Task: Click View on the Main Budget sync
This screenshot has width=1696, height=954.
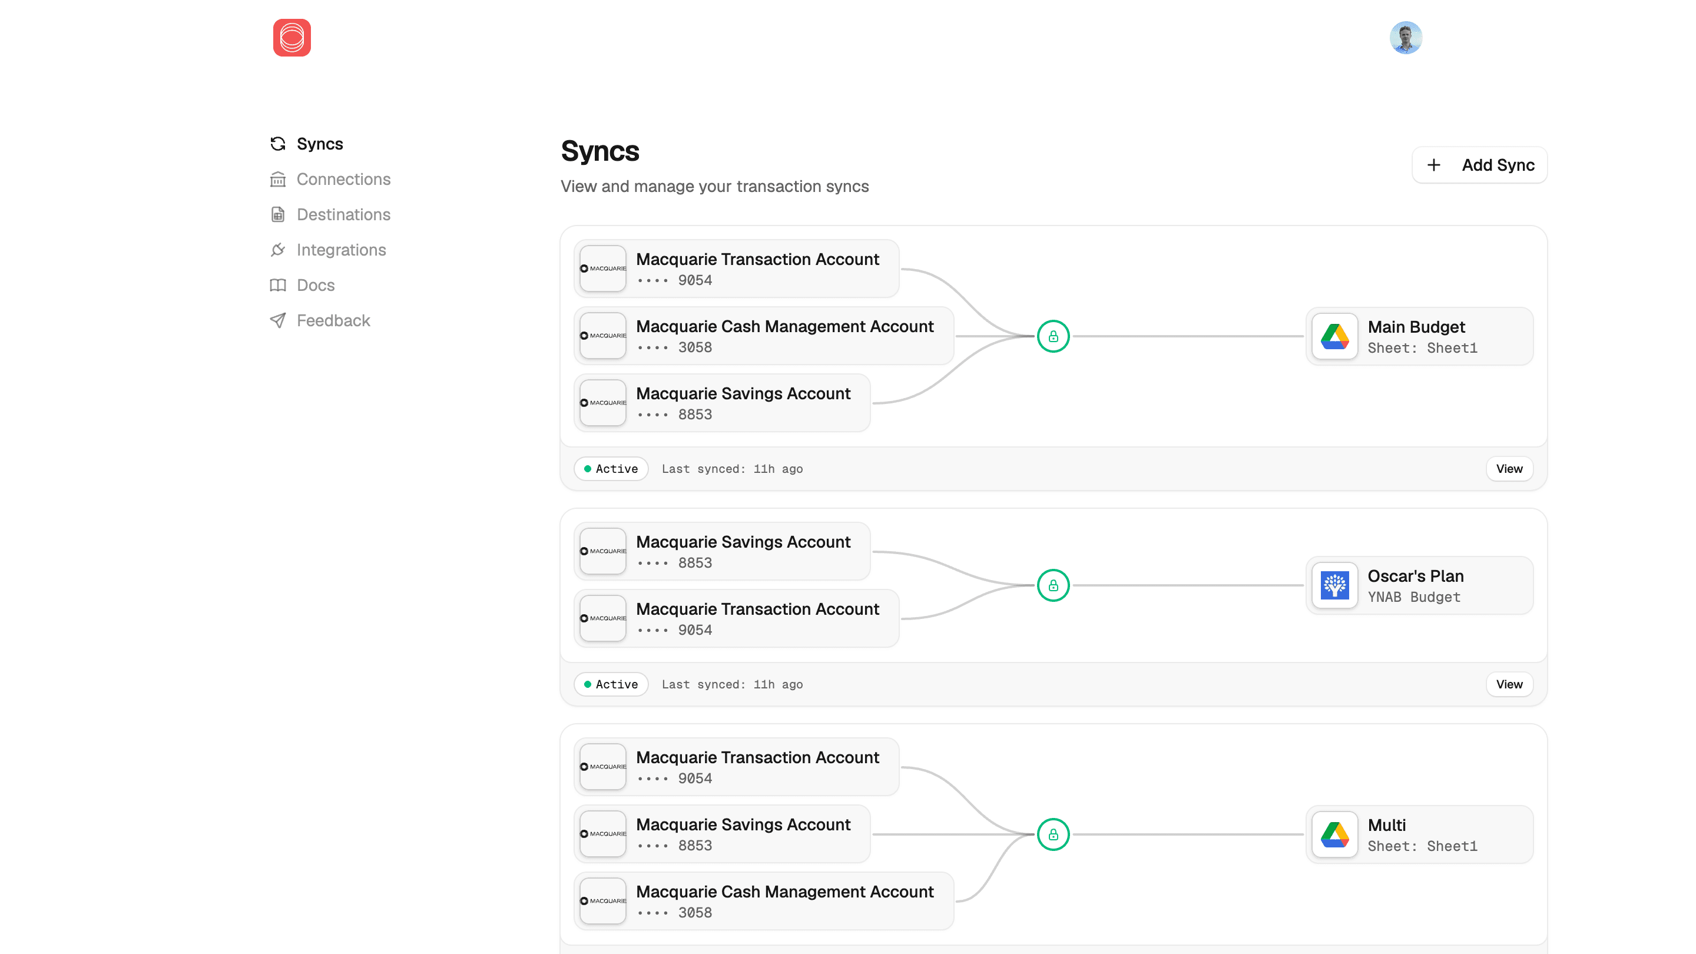Action: [x=1509, y=469]
